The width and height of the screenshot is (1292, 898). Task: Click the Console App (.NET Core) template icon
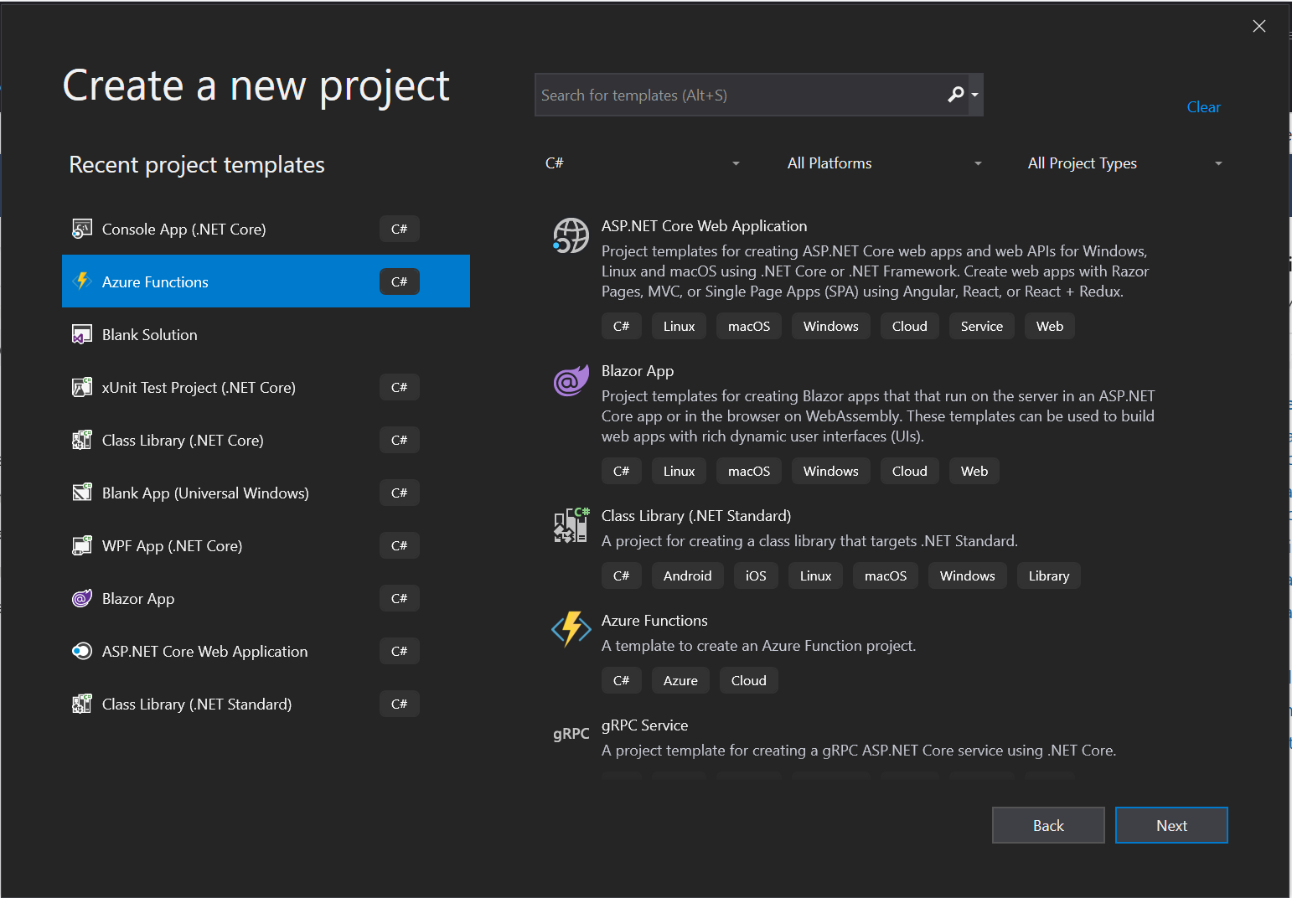tap(82, 229)
